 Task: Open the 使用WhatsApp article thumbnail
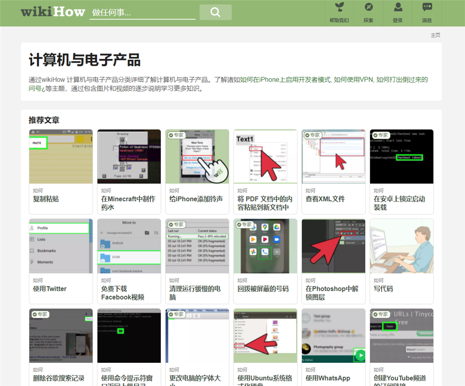tap(333, 336)
